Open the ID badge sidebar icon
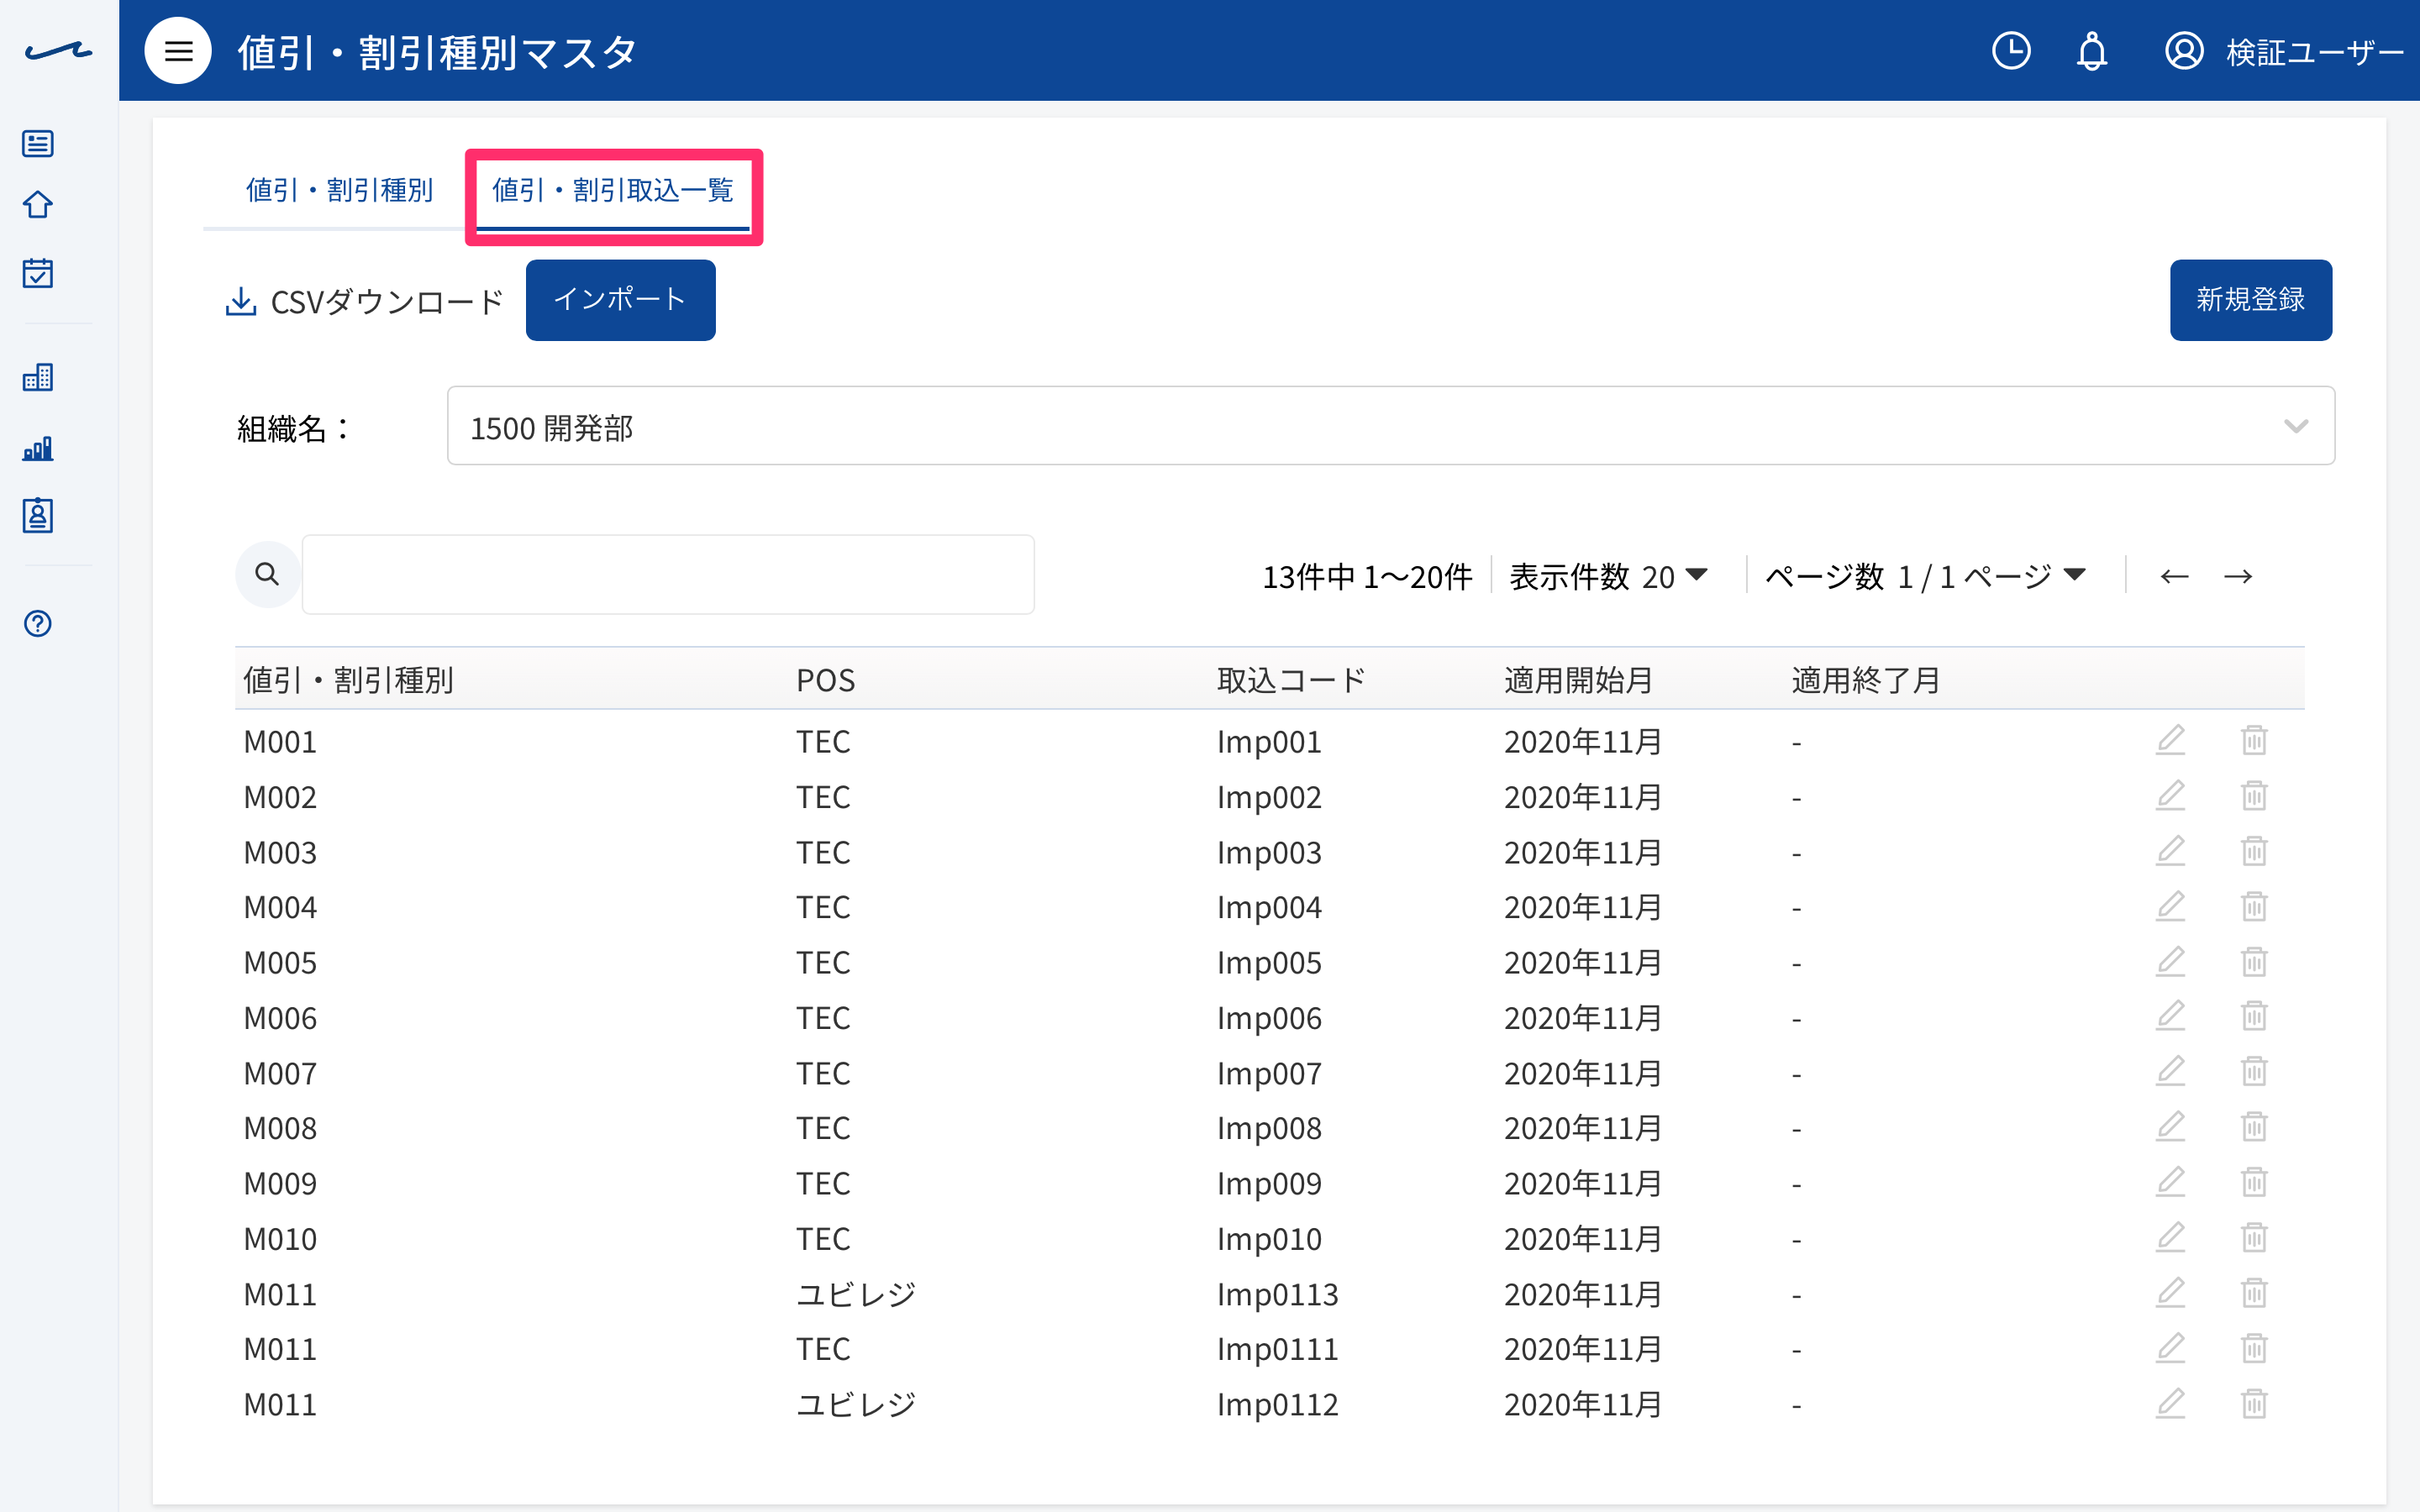 [38, 515]
